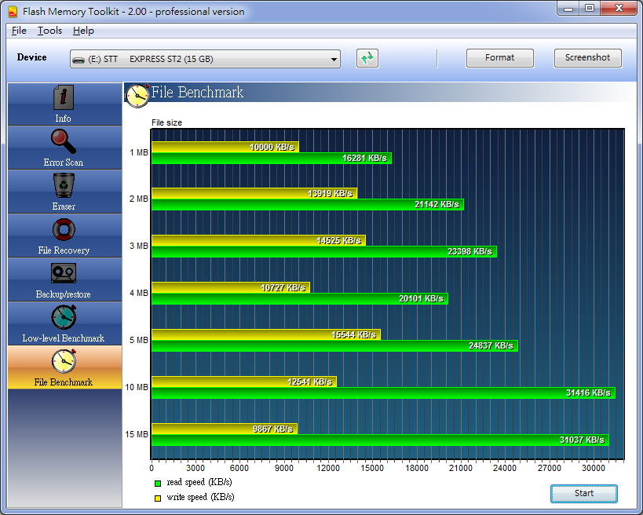Click the 'File size' axis label
643x515 pixels.
coord(166,122)
